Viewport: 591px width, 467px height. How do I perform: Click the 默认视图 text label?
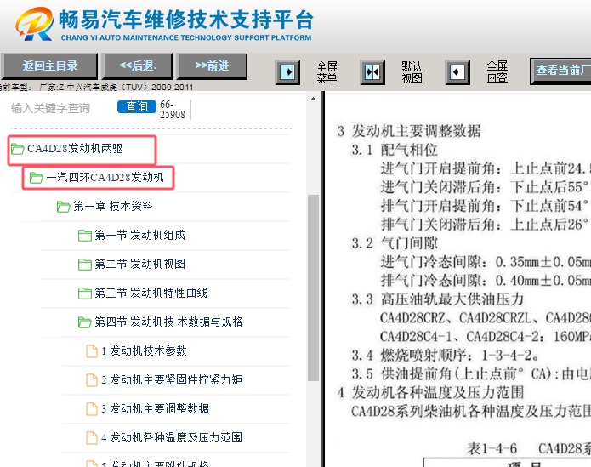tap(412, 72)
